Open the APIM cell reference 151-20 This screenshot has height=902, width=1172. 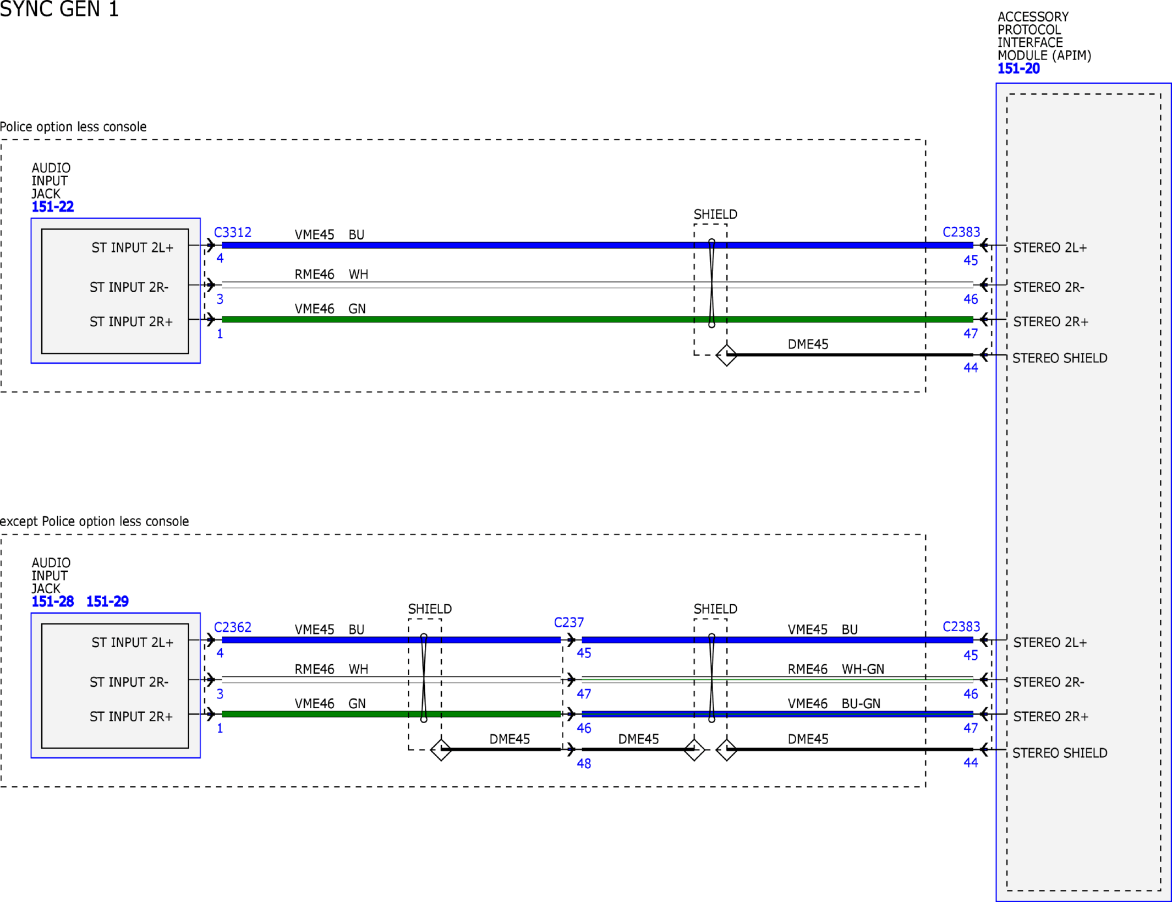[1018, 69]
